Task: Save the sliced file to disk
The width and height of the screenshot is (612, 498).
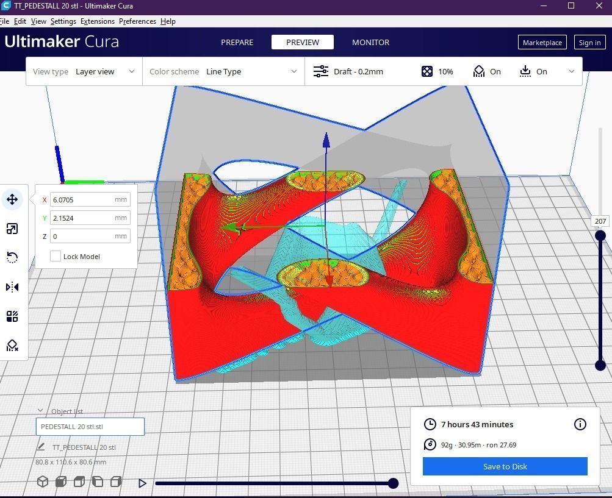Action: pos(505,466)
